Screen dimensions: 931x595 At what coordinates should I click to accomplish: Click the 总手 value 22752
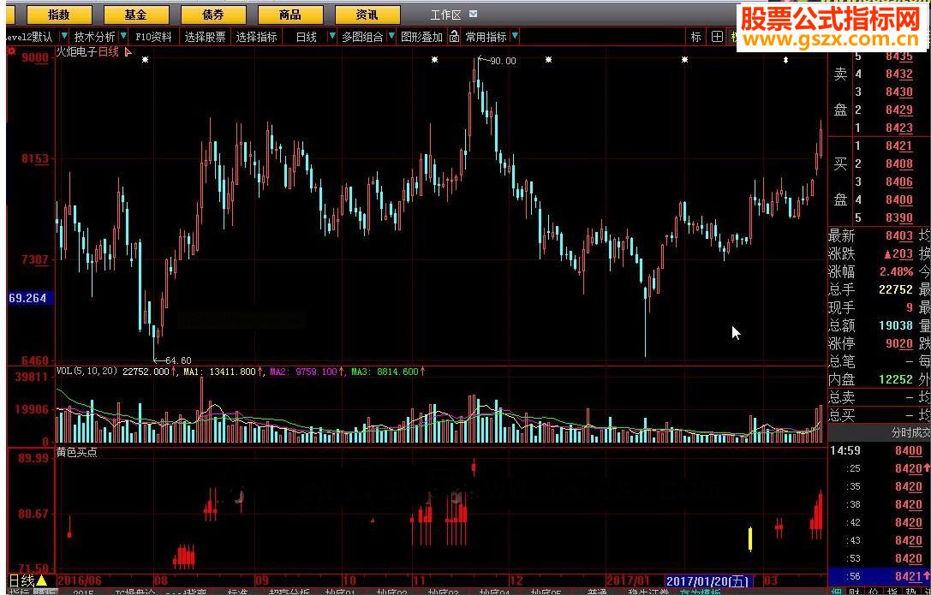(895, 289)
